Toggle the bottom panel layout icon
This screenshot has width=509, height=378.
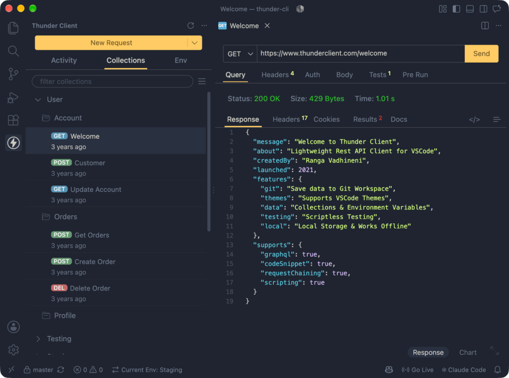470,9
